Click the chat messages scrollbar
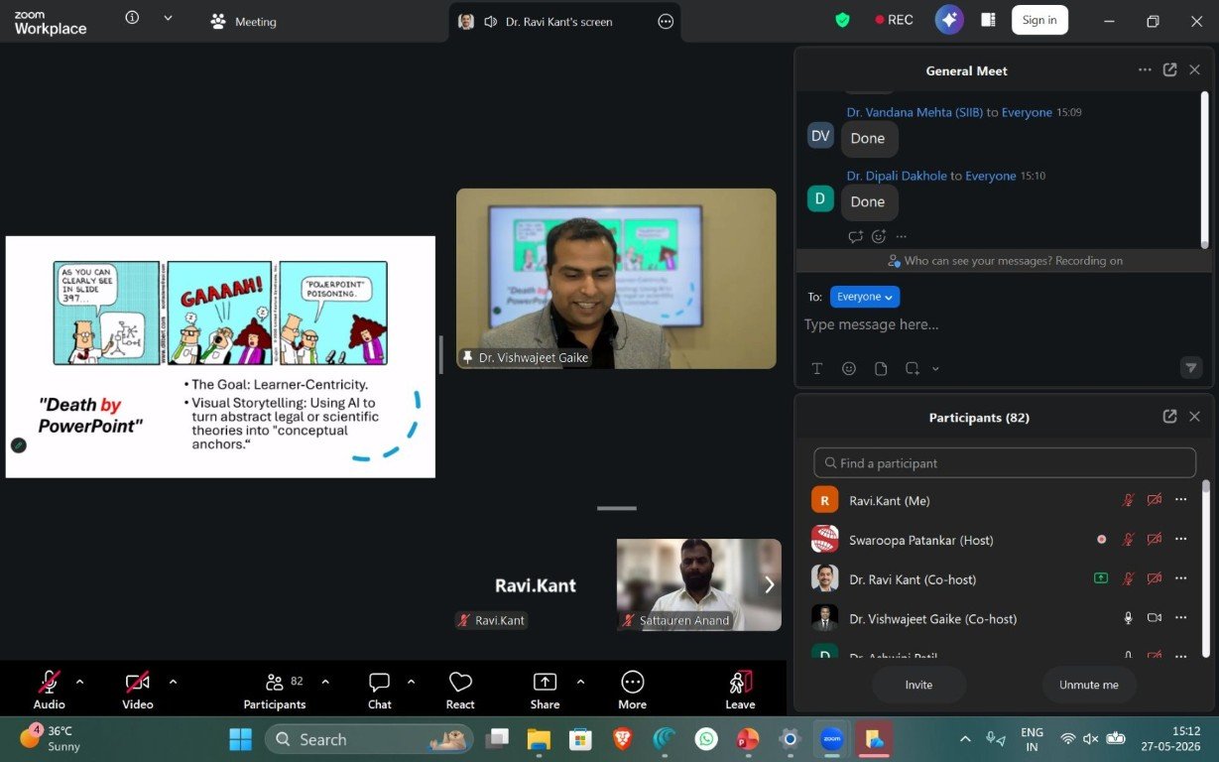 click(1205, 169)
